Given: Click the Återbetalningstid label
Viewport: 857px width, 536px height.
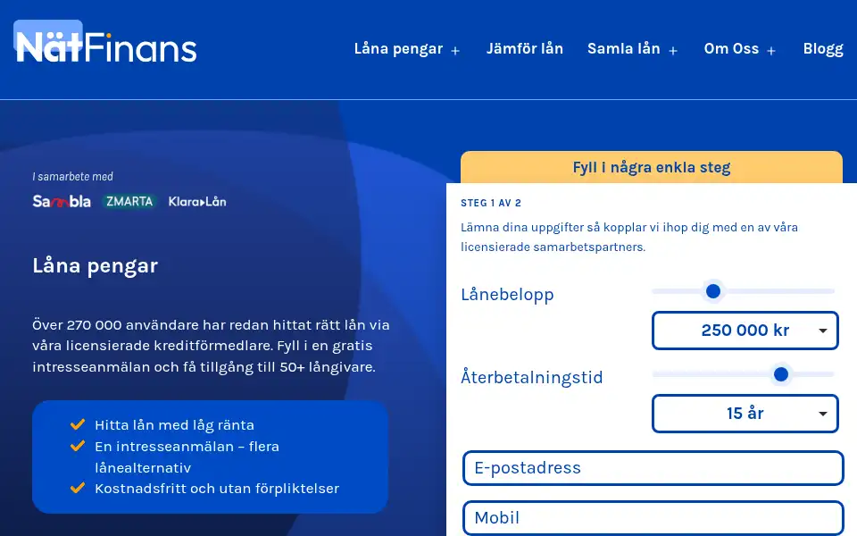Looking at the screenshot, I should point(532,377).
